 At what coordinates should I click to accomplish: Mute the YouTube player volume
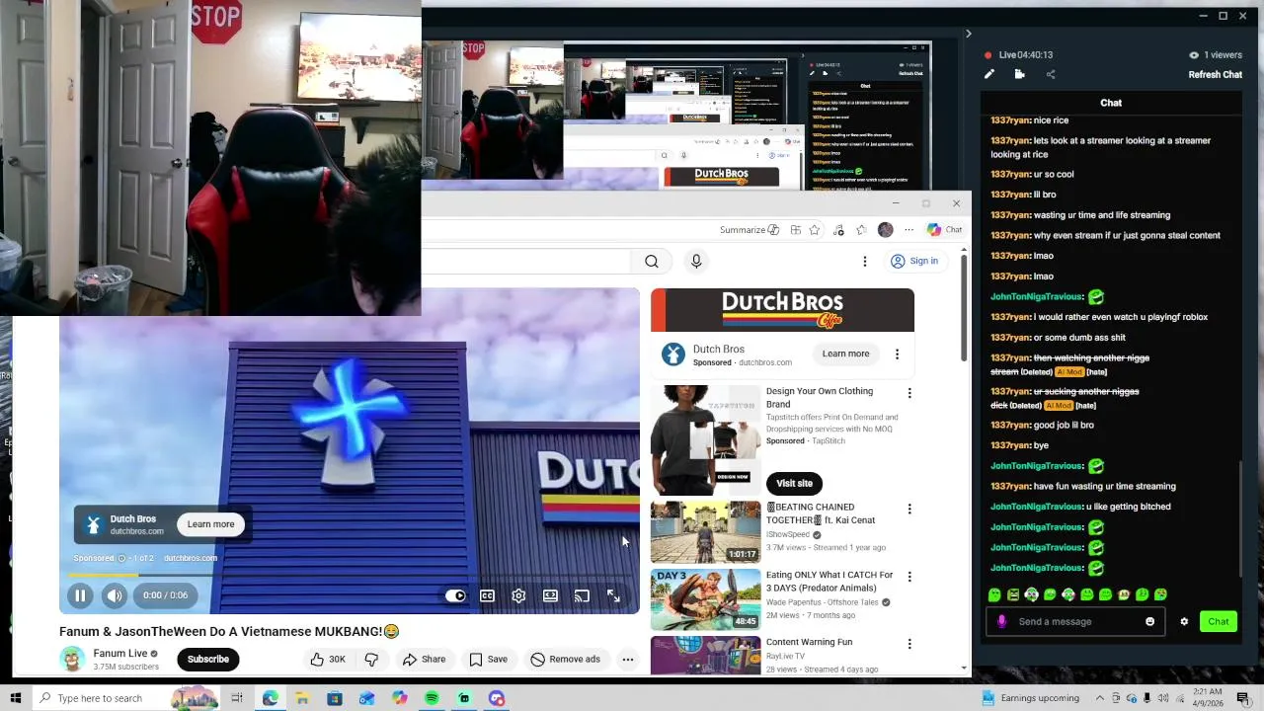point(115,595)
